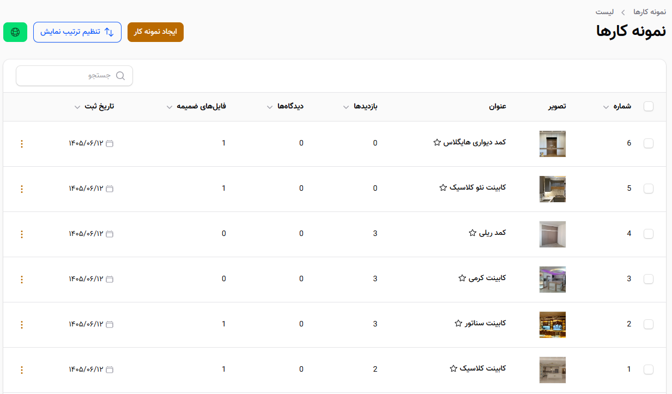Screen dimensions: 672x394
Task: Click the کابینت نئو کلاسیک title text
Action: tap(479, 187)
